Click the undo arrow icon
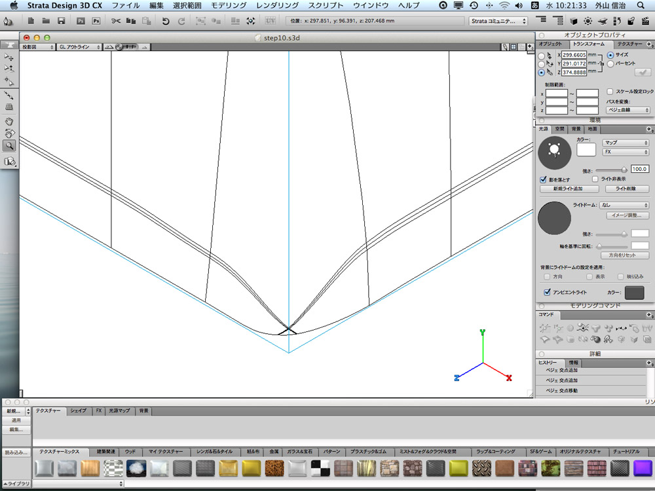Image resolution: width=655 pixels, height=491 pixels. click(166, 21)
